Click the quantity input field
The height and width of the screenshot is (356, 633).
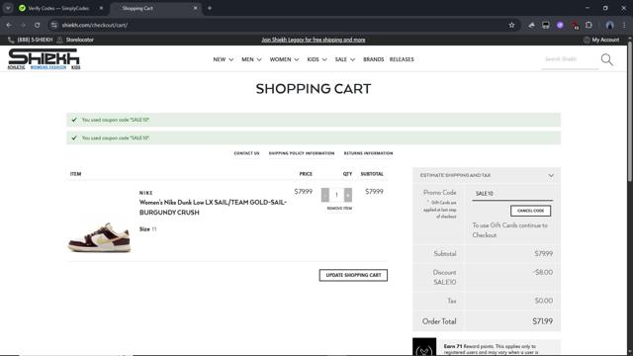336,195
